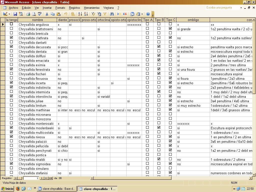The height and width of the screenshot is (192, 256).
Task: Select the Chrysallida angulosa row selector
Action: [2, 24]
